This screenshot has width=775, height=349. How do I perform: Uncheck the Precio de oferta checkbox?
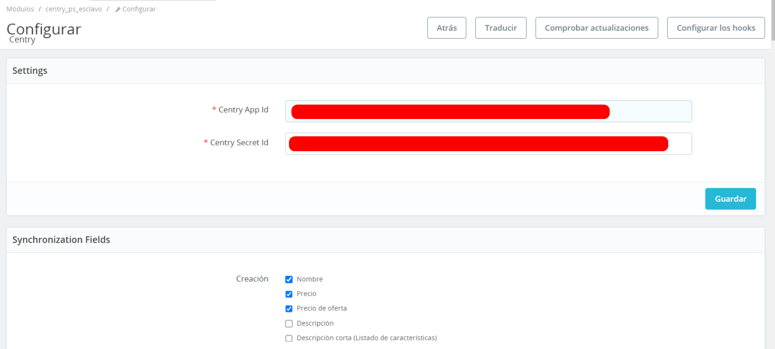point(289,308)
